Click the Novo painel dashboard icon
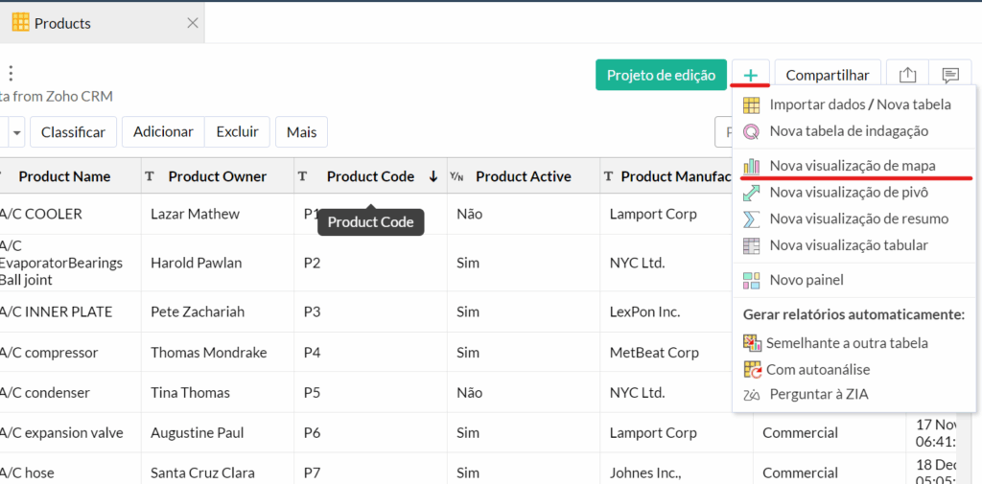The height and width of the screenshot is (484, 982). [751, 280]
